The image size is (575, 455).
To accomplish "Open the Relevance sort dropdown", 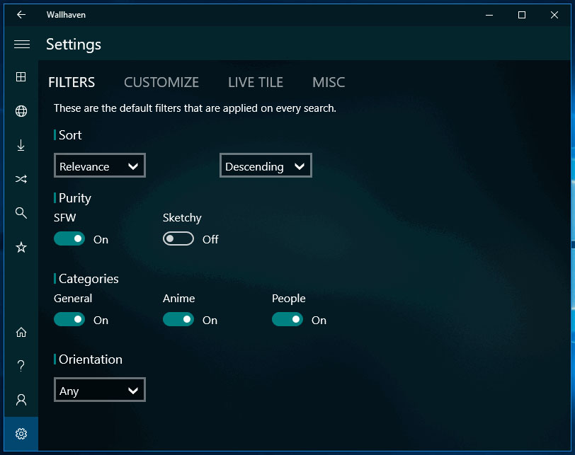I will 100,166.
